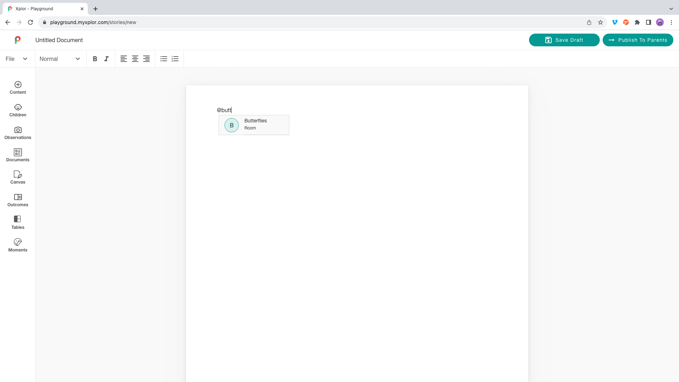
Task: Click the Moments sidebar icon
Action: click(18, 245)
